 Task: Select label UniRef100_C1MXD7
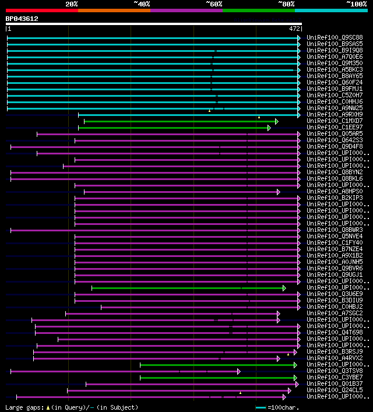(x=335, y=121)
